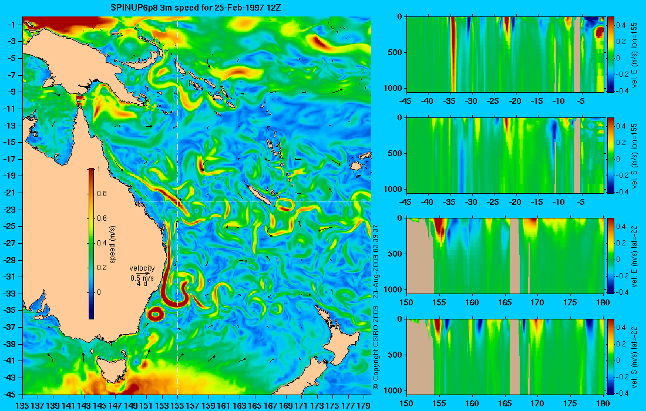Viewport: 646px width, 411px height.
Task: Click the "speed (m/s)" color bar label
Action: (113, 244)
